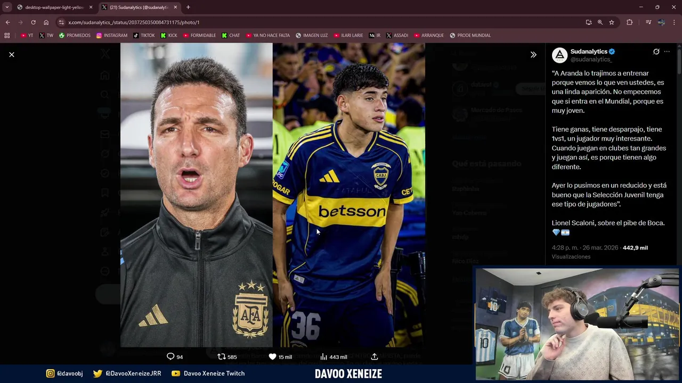
Task: Click the tweet timestamp 4:28 p. m. · 26 mar. 2026
Action: coord(585,248)
